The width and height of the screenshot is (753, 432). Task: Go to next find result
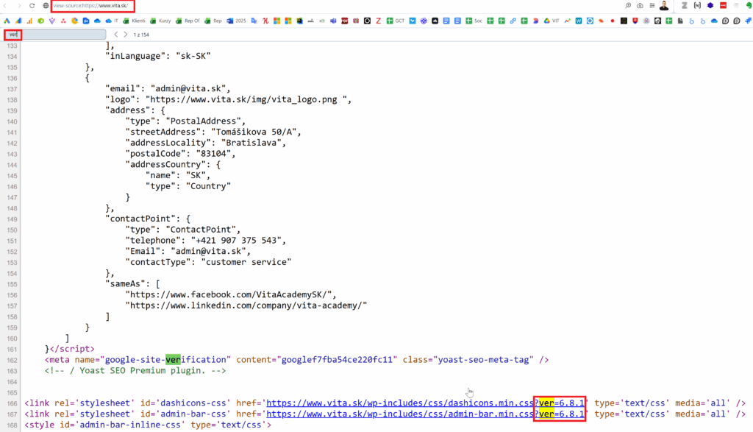[126, 35]
